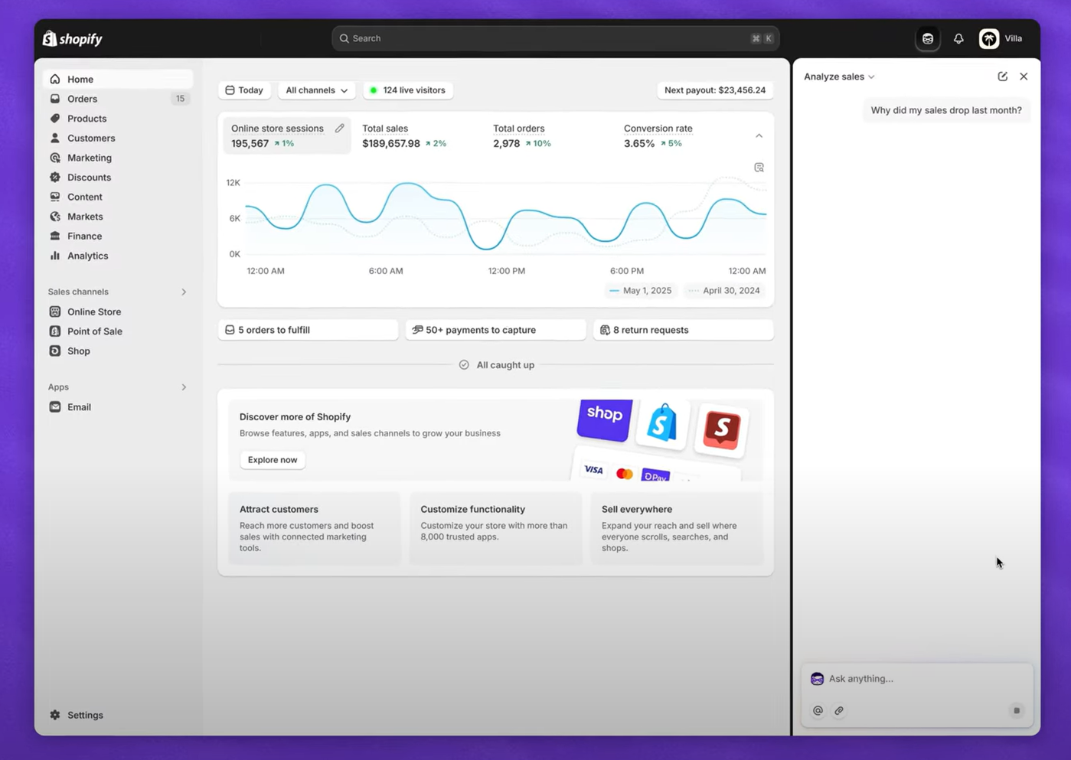Open Finance in the sidebar
Viewport: 1071px width, 760px height.
tap(118, 236)
